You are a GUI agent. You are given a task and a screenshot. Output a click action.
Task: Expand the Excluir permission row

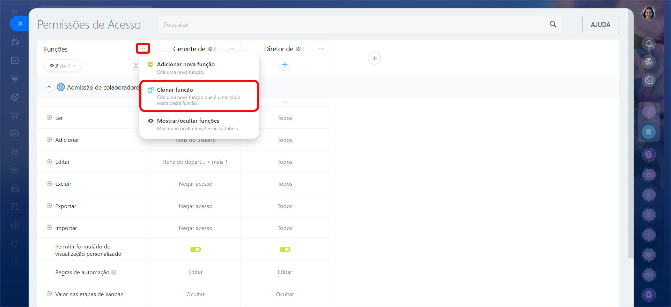(x=49, y=184)
